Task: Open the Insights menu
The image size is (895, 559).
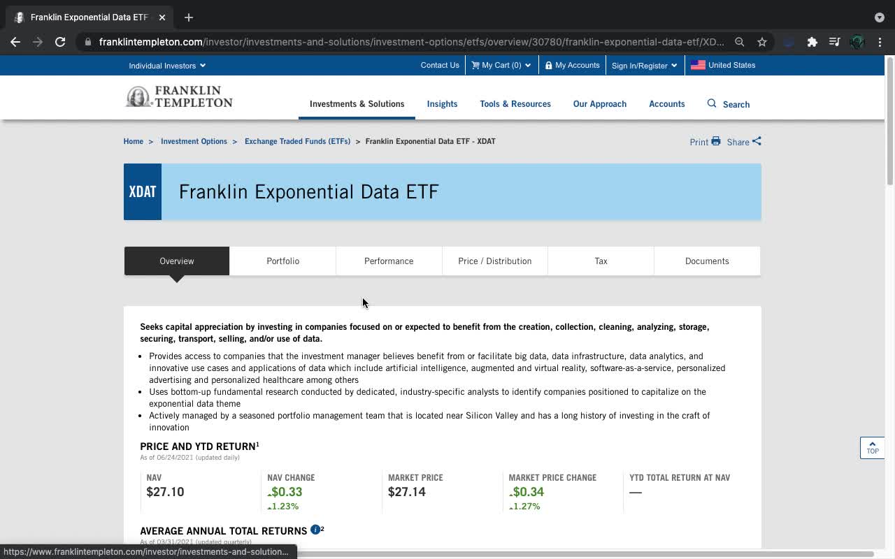Action: [442, 104]
